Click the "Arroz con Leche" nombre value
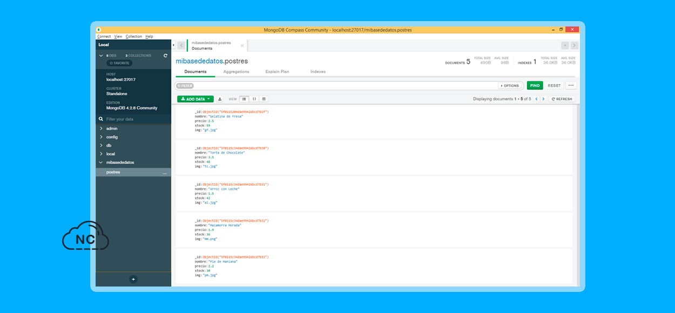675x313 pixels. pos(224,189)
